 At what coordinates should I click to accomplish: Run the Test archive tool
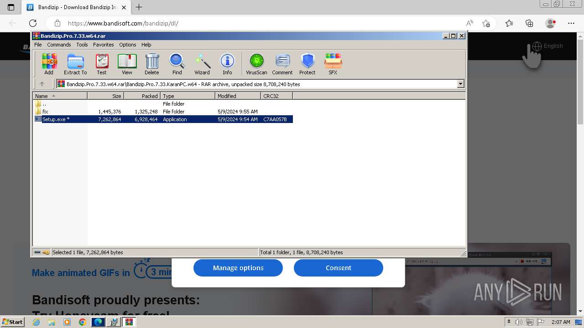click(x=102, y=64)
